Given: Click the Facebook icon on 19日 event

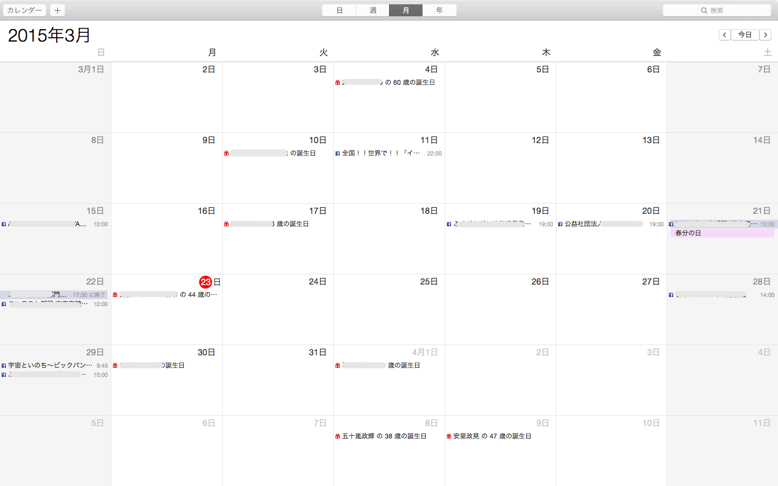Looking at the screenshot, I should pos(449,224).
